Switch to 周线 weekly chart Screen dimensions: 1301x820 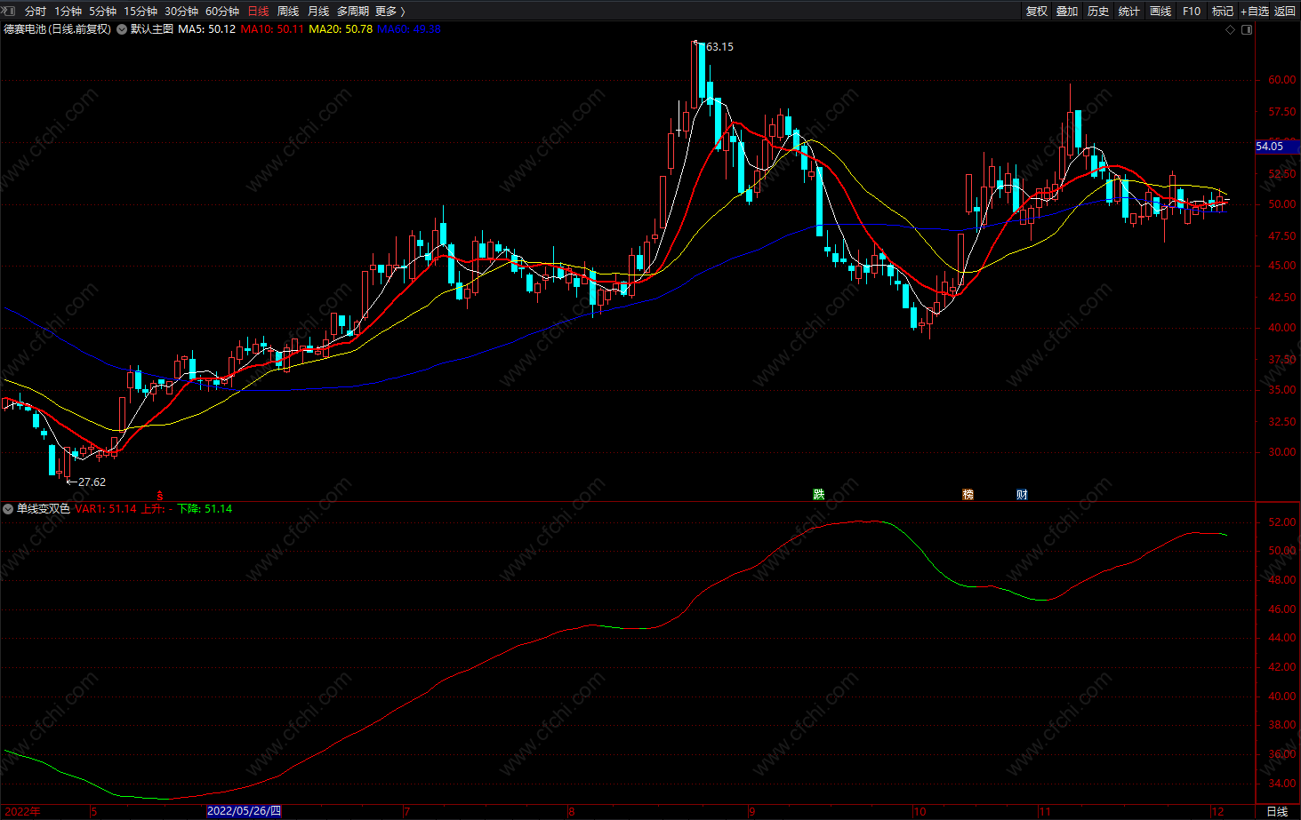pos(288,11)
